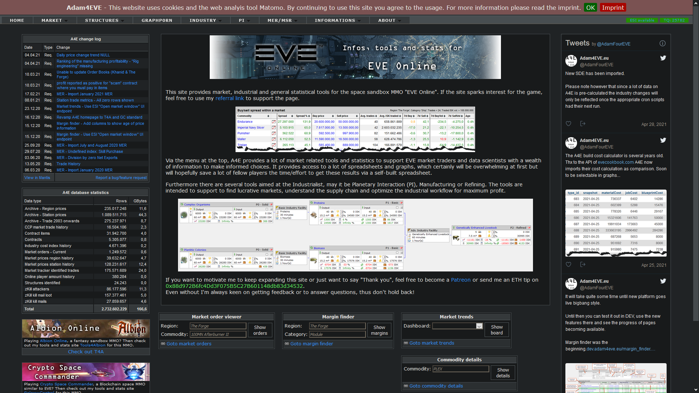The image size is (699, 393).
Task: Open the Tweets info icon
Action: [663, 43]
